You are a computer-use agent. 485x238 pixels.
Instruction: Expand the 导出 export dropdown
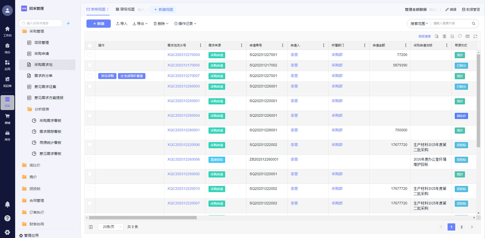(x=140, y=24)
